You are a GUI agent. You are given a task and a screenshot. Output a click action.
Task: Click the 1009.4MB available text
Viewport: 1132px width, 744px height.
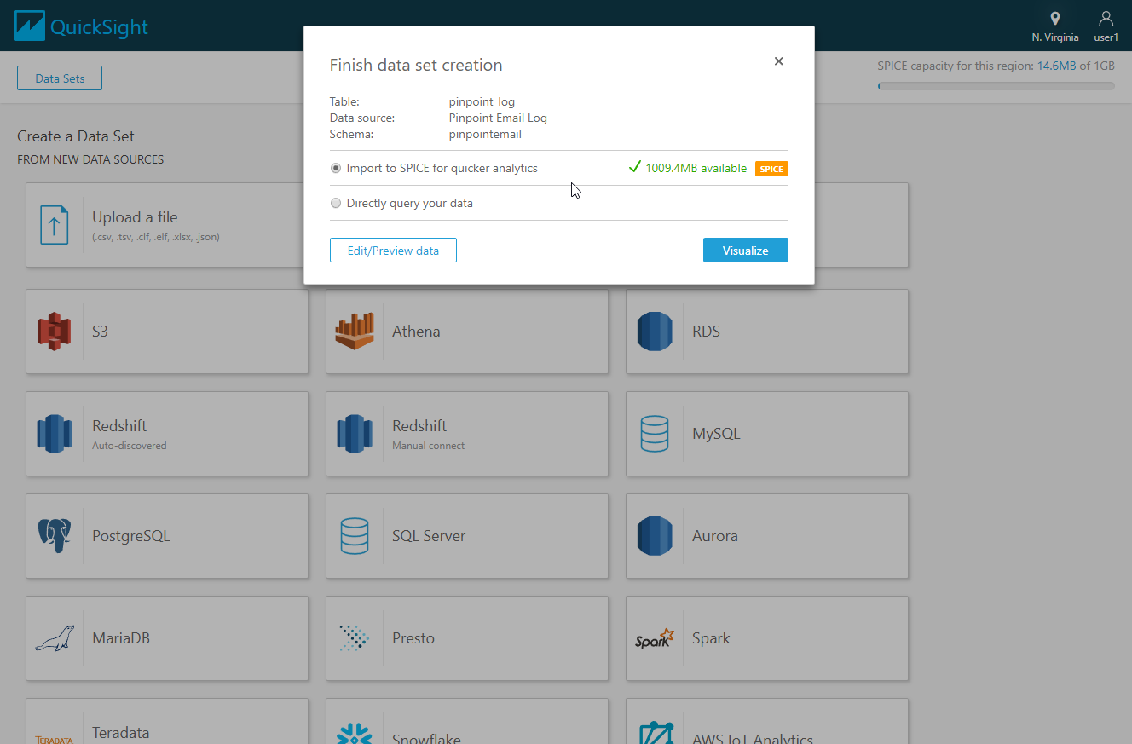(x=696, y=168)
